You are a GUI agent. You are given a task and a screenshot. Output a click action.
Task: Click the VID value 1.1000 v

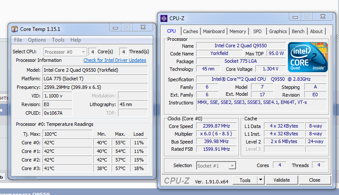58,96
